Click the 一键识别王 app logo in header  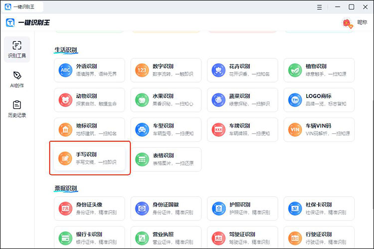click(10, 22)
